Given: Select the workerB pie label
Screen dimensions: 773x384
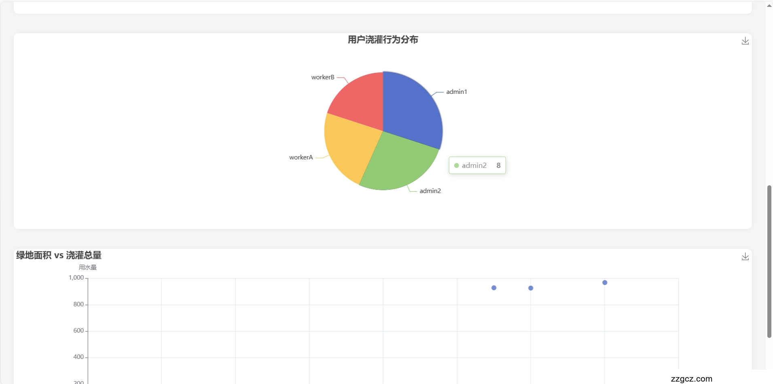Looking at the screenshot, I should tap(323, 77).
